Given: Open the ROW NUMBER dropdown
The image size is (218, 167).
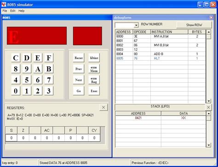Looking at the screenshot, I should (x=136, y=25).
